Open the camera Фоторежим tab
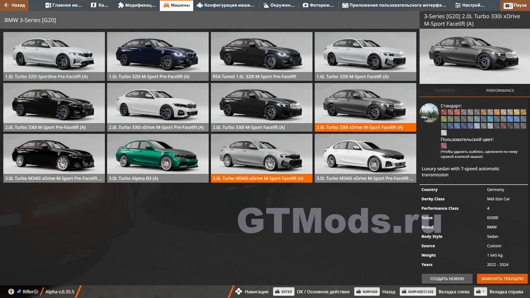The width and height of the screenshot is (530, 298). click(x=318, y=5)
